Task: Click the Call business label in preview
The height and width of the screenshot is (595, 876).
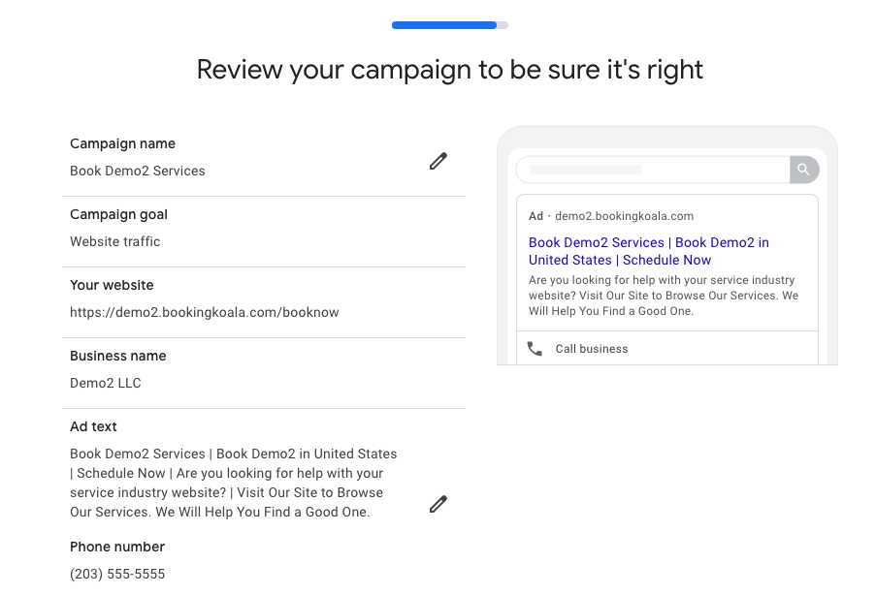Action: (x=592, y=349)
